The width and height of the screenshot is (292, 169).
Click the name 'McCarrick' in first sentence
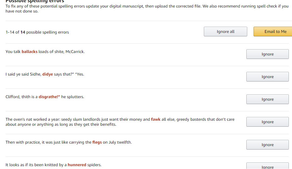[75, 52]
